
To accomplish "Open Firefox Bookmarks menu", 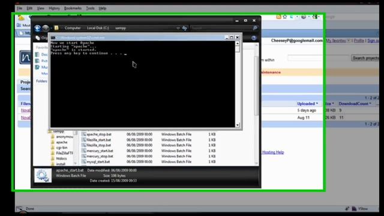I will pyautogui.click(x=73, y=8).
